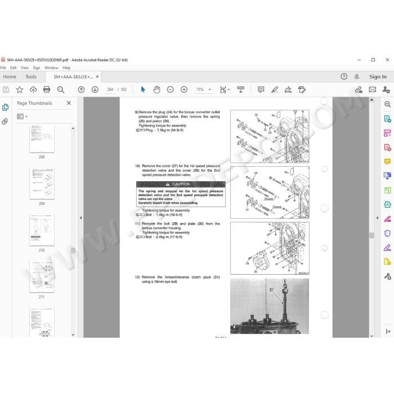Open the Window menu
The image size is (394, 394).
(x=51, y=68)
